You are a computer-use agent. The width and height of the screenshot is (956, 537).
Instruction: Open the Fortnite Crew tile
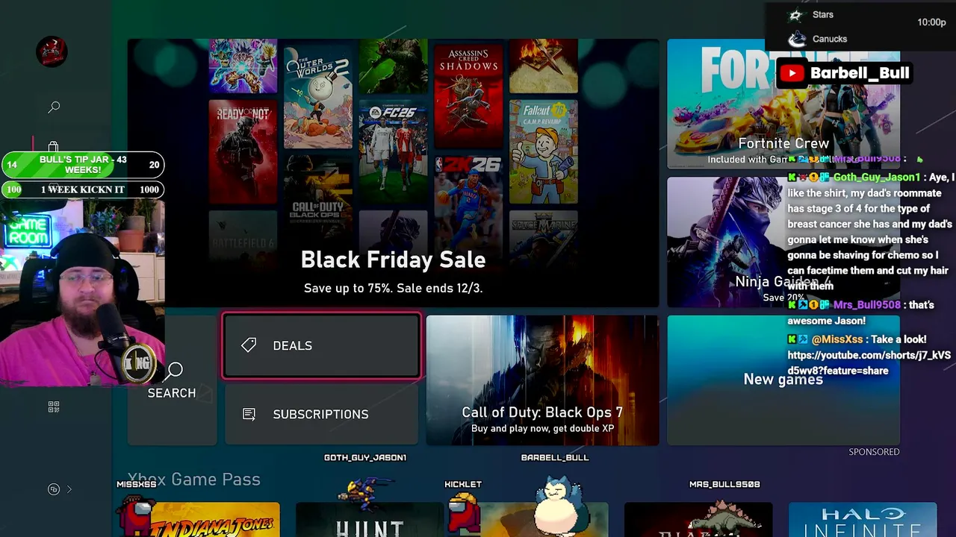pos(783,104)
